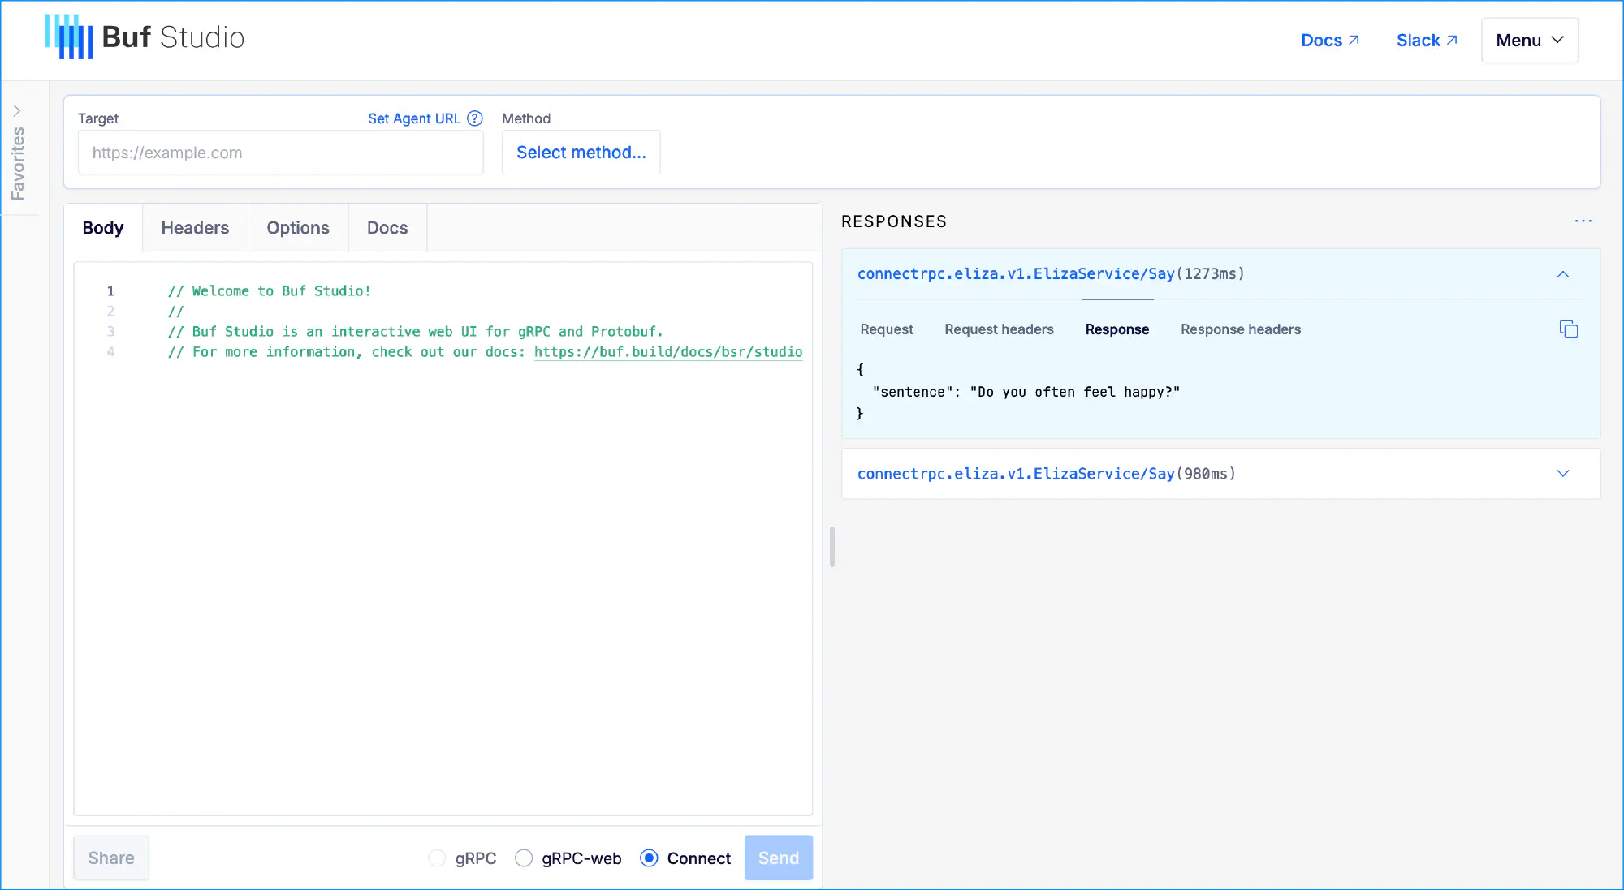The width and height of the screenshot is (1624, 890).
Task: Switch to the Headers tab
Action: [x=195, y=228]
